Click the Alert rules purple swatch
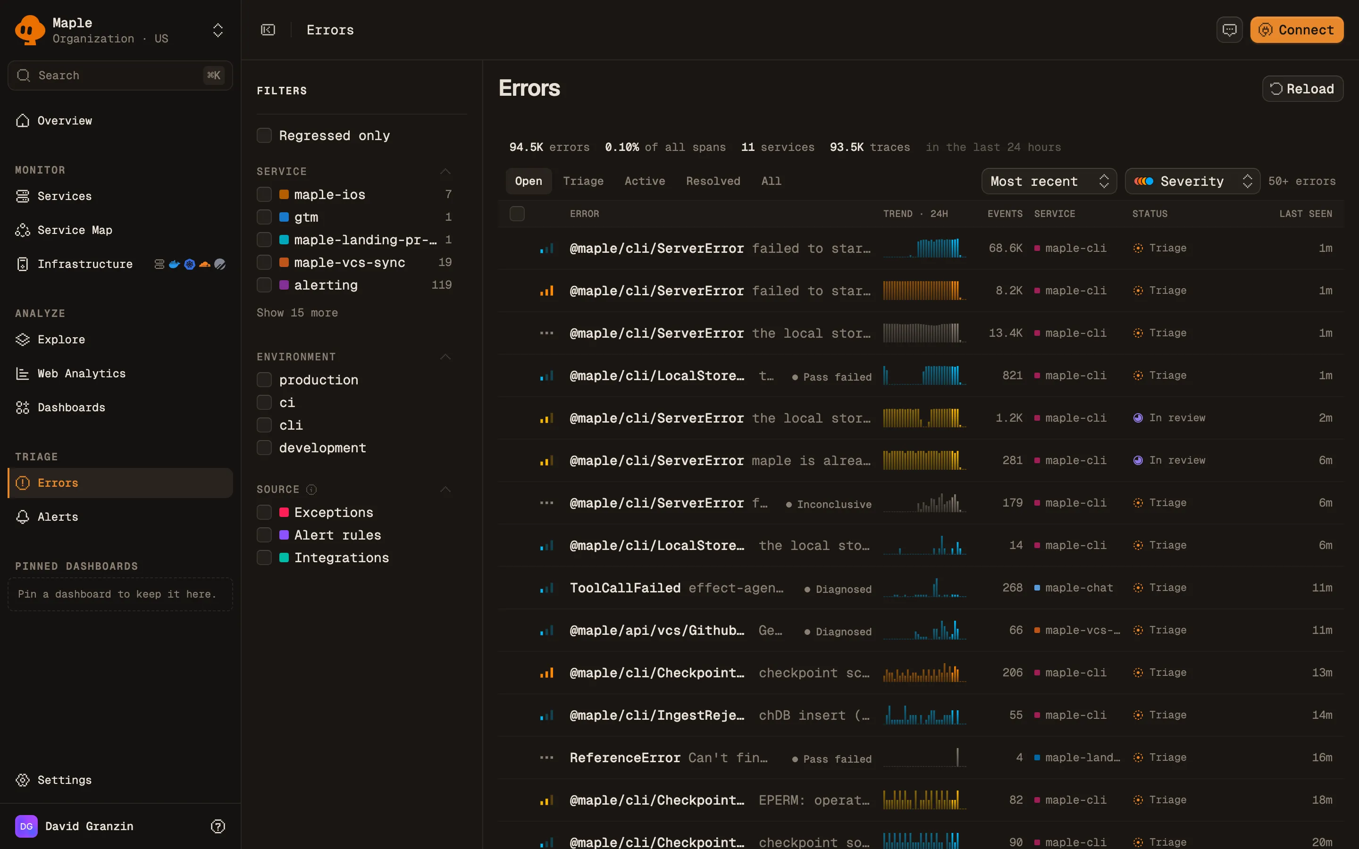 point(284,534)
